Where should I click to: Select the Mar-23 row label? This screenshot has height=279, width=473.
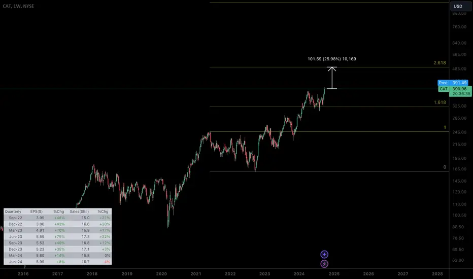(15, 230)
